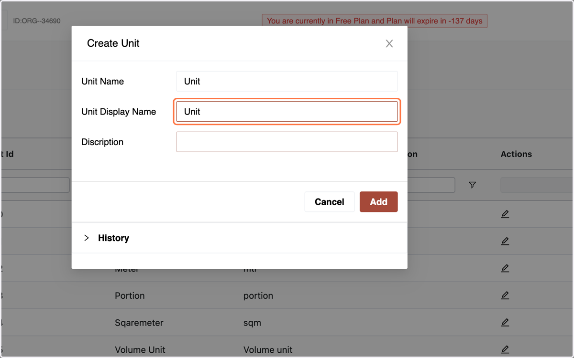Focus the Unit Display Name field

[287, 112]
